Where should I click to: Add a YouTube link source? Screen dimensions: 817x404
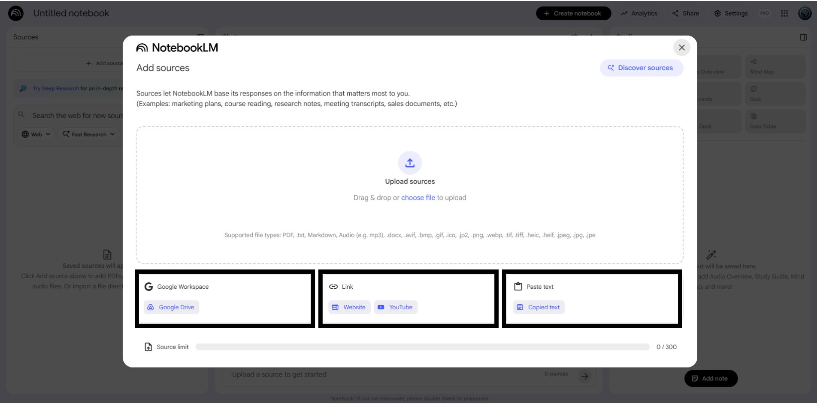click(396, 307)
